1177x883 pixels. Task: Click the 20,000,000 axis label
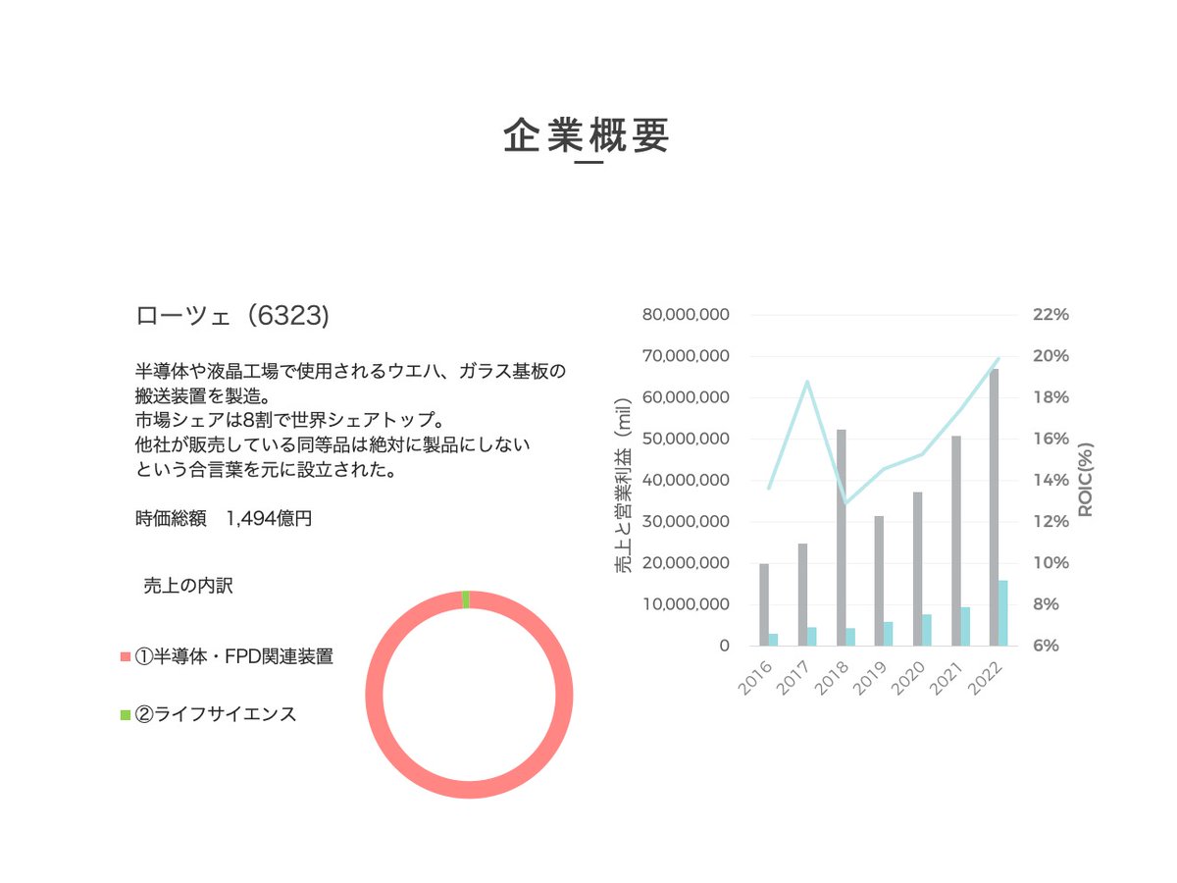tap(686, 563)
